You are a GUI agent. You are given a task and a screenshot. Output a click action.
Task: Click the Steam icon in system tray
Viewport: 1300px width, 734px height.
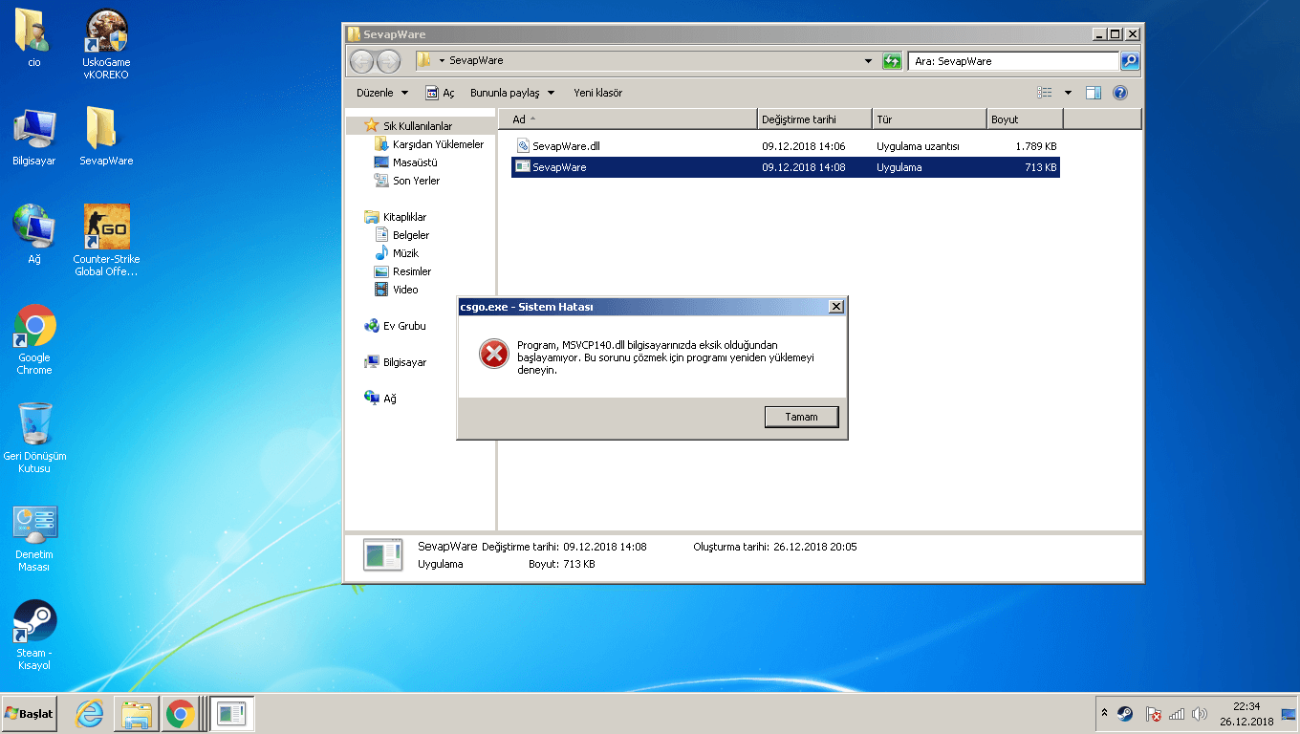point(1126,714)
